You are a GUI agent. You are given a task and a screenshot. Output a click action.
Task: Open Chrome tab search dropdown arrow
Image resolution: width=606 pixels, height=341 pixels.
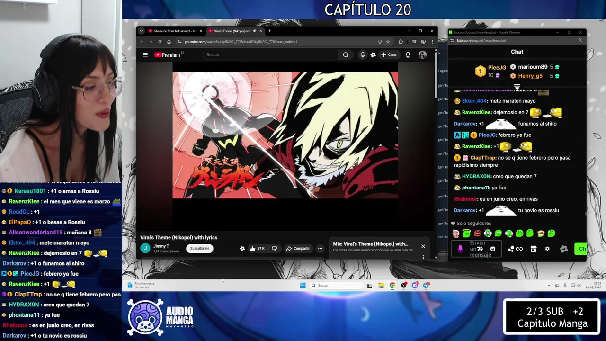coord(141,31)
